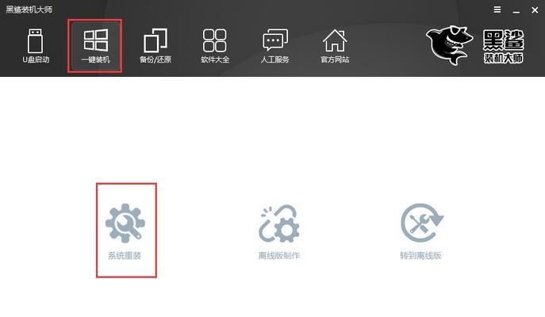
Task: Select the 官方网站 text label
Action: [x=335, y=59]
